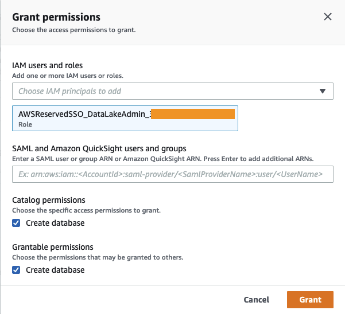Image resolution: width=345 pixels, height=314 pixels.
Task: Click Create database label under Catalog permissions
Action: click(55, 223)
